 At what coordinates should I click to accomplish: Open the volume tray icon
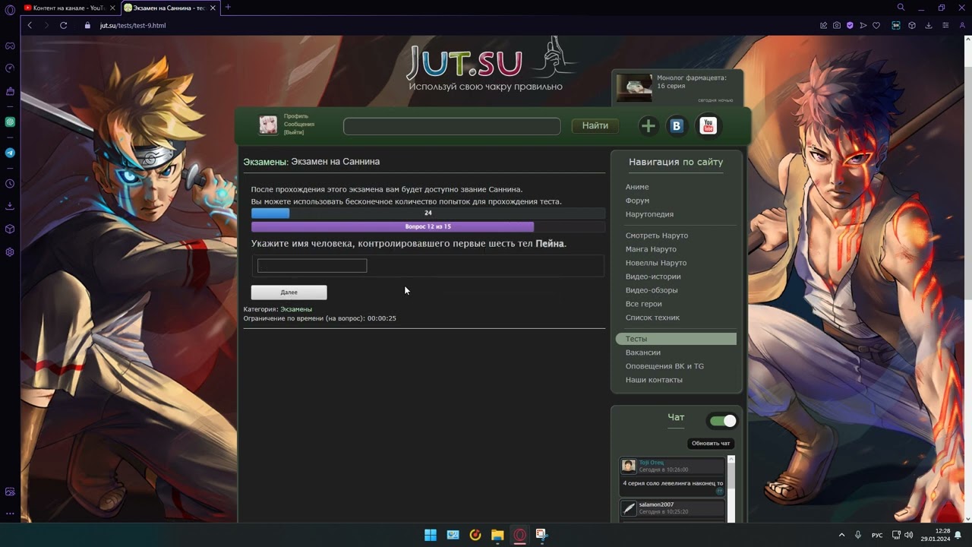click(909, 535)
